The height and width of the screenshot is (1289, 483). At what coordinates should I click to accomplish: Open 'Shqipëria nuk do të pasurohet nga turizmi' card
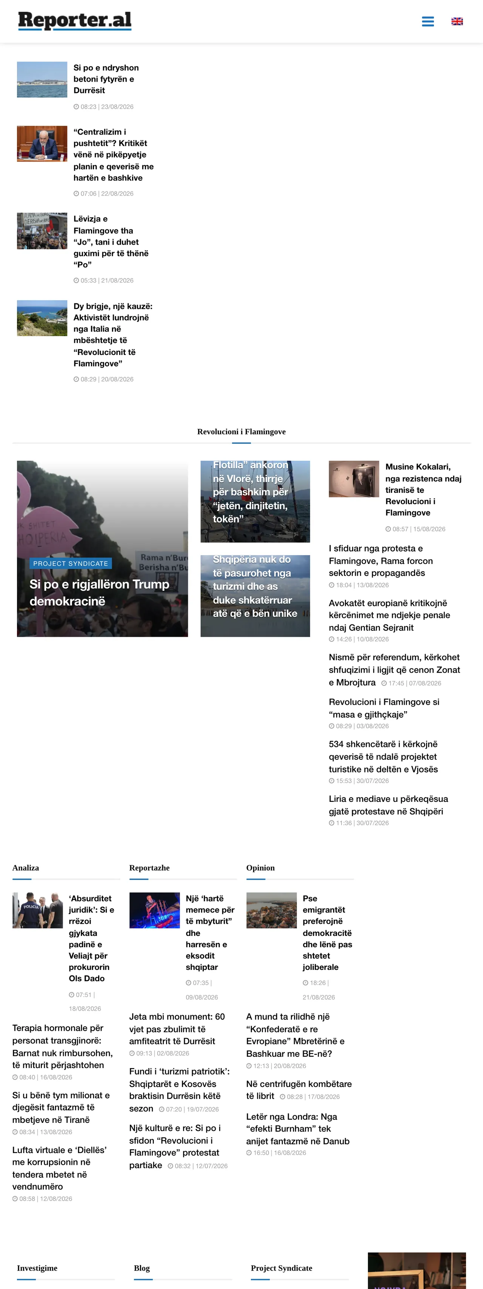[x=255, y=596]
